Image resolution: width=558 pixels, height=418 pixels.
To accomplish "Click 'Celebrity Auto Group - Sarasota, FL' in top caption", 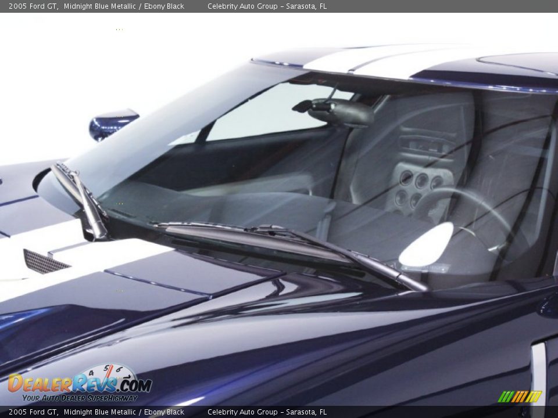I will tap(267, 6).
